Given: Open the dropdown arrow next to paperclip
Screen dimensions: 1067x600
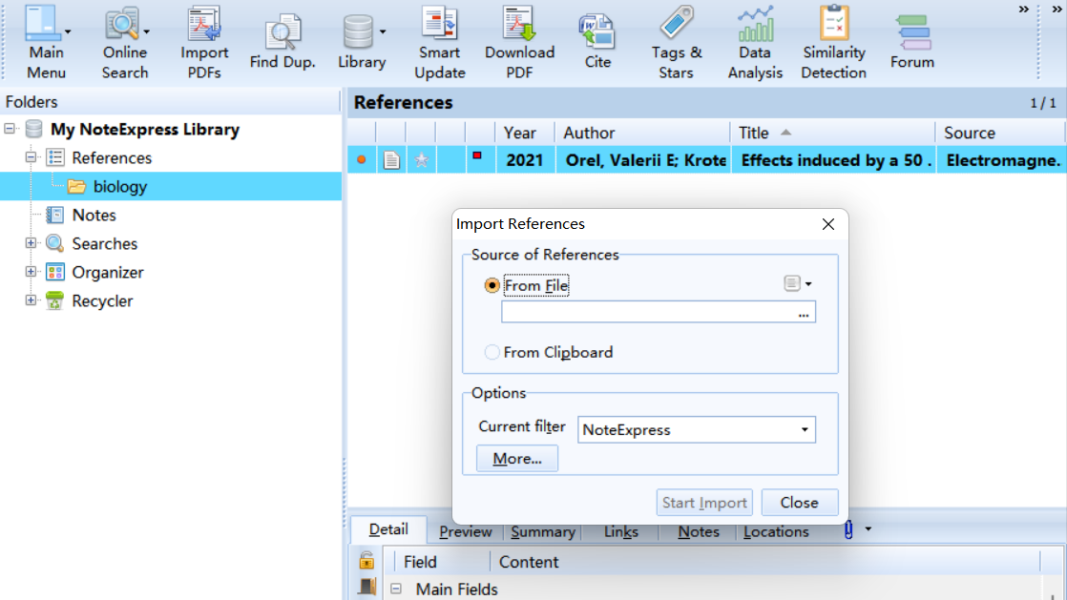Looking at the screenshot, I should click(x=868, y=528).
